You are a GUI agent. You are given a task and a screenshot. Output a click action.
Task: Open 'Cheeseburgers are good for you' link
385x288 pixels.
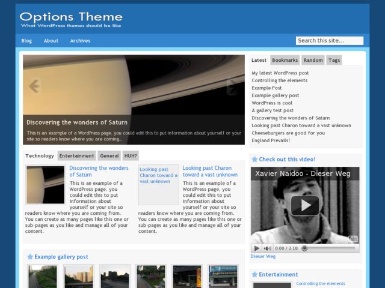tap(288, 133)
